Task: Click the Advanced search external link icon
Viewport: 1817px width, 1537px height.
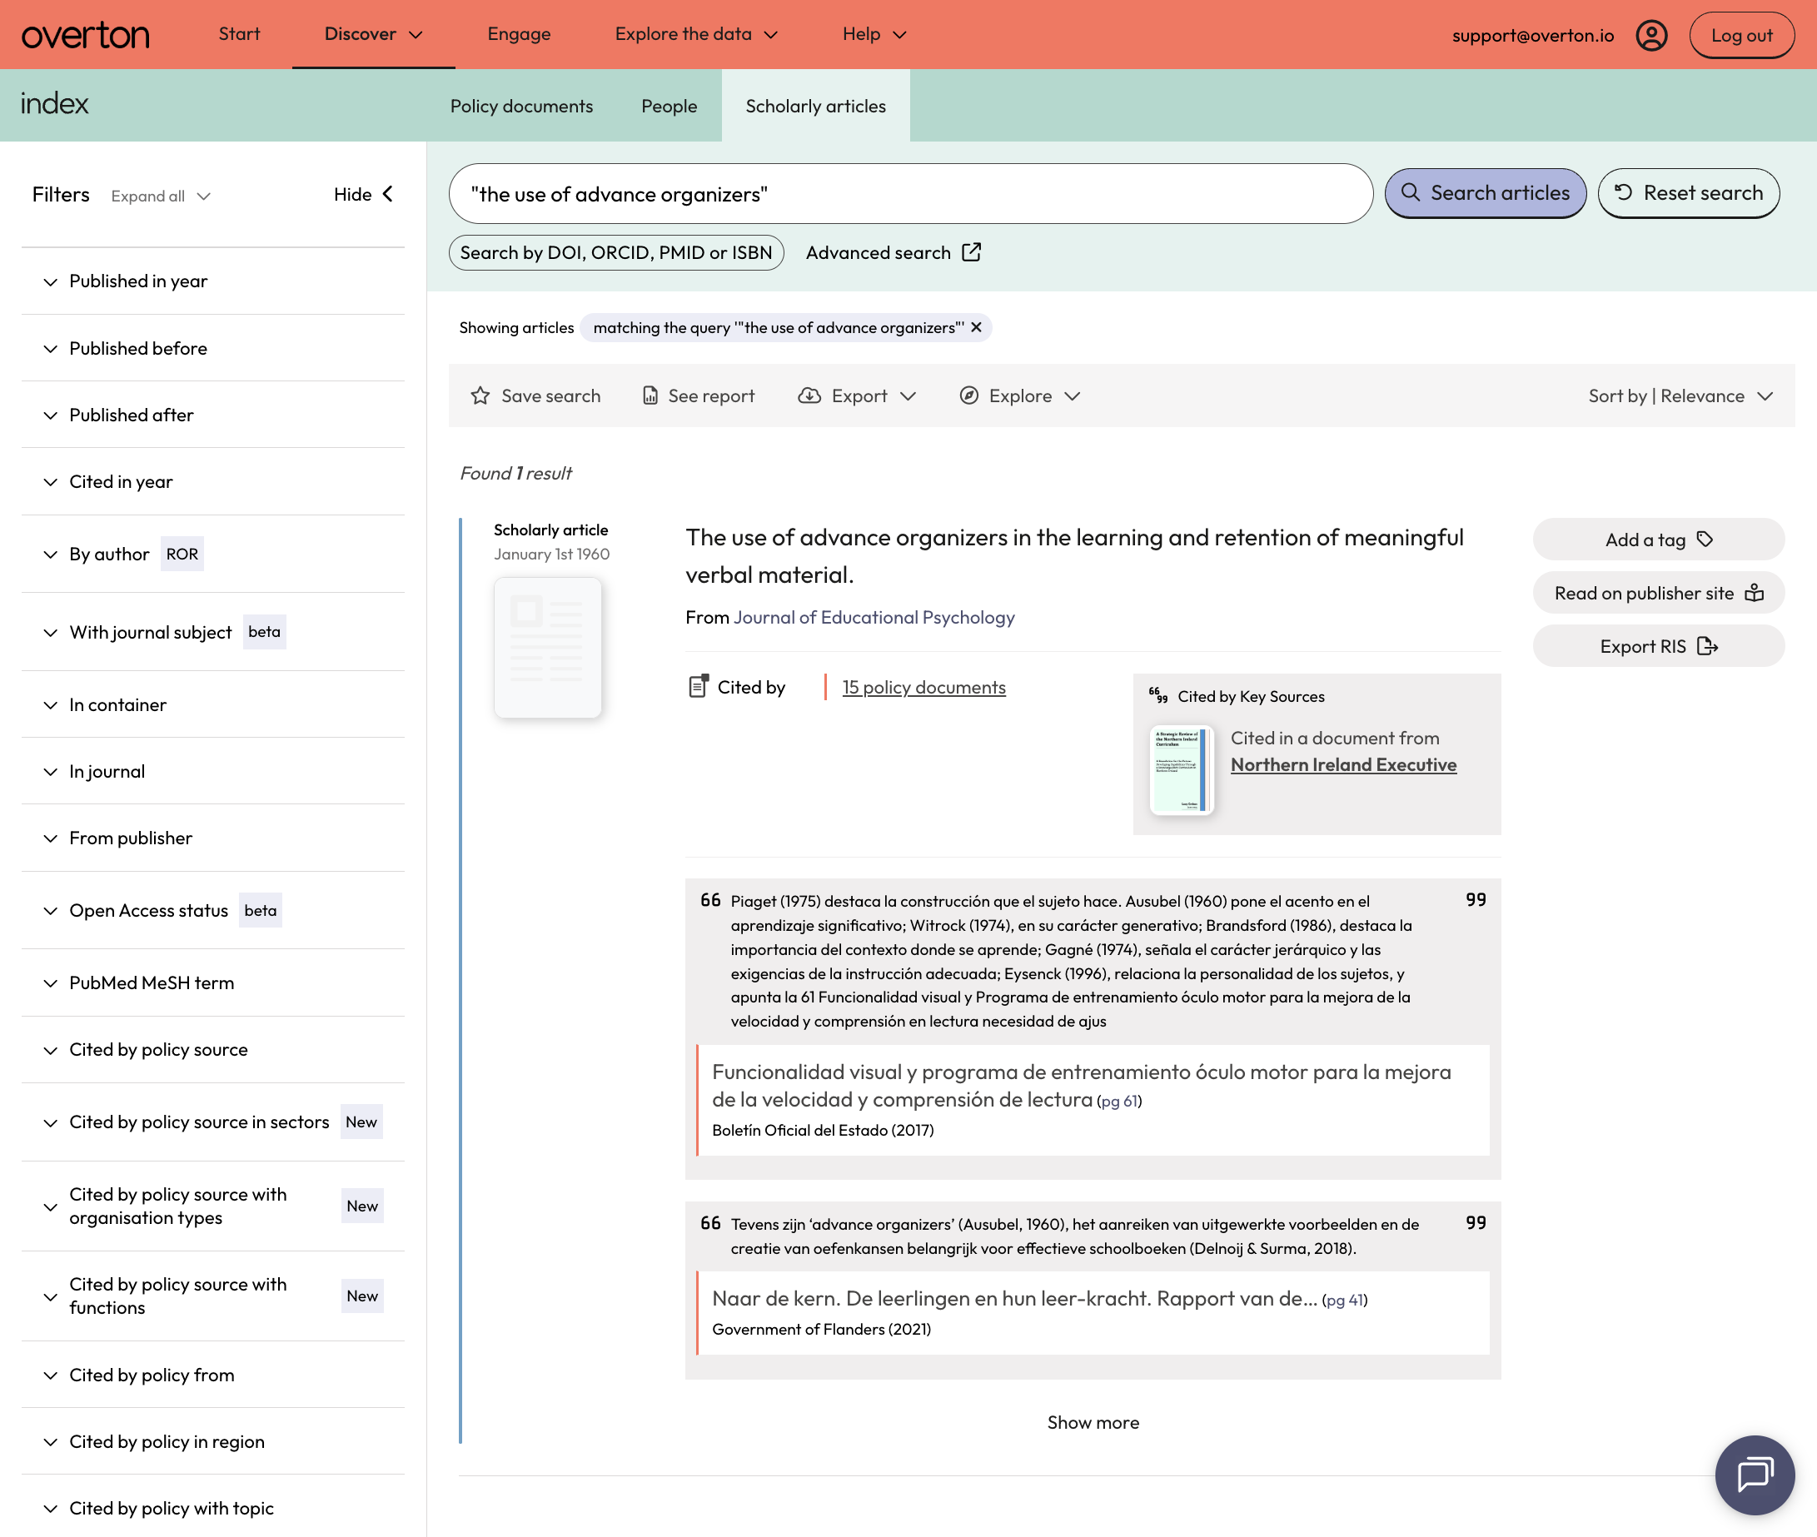Action: (x=972, y=252)
